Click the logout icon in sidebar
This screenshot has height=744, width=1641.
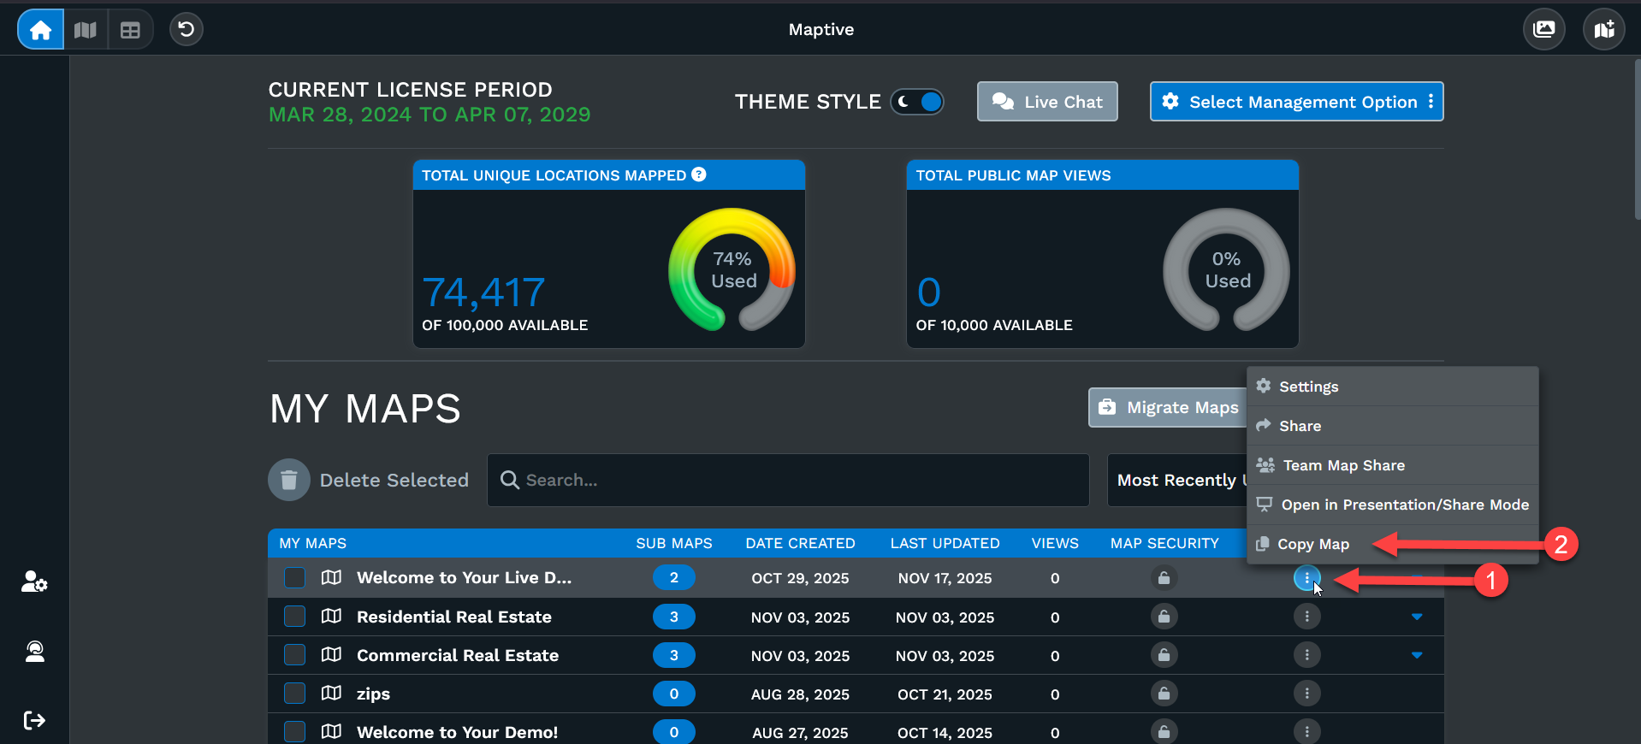coord(34,720)
